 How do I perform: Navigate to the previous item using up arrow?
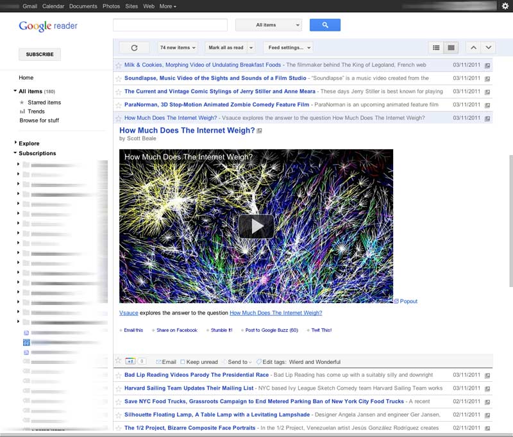473,47
